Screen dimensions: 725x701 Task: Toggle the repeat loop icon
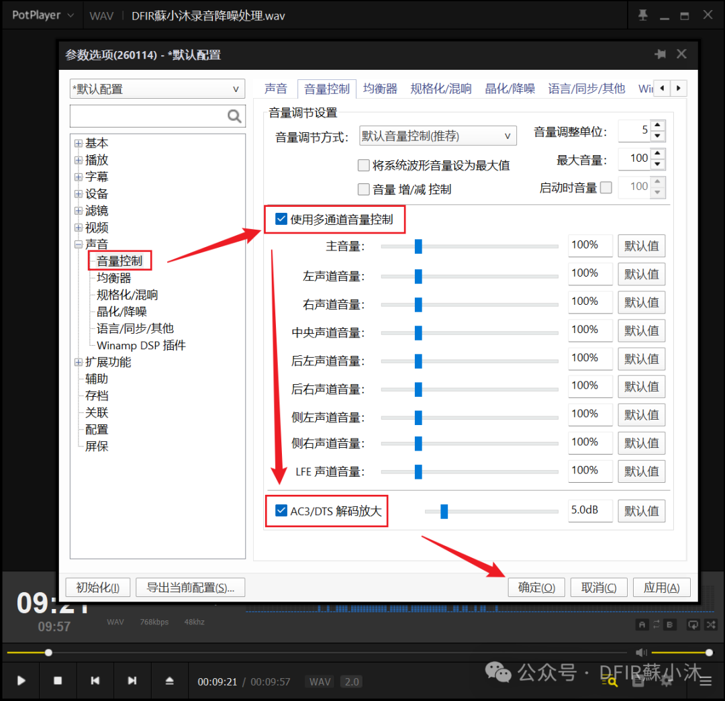pos(692,624)
